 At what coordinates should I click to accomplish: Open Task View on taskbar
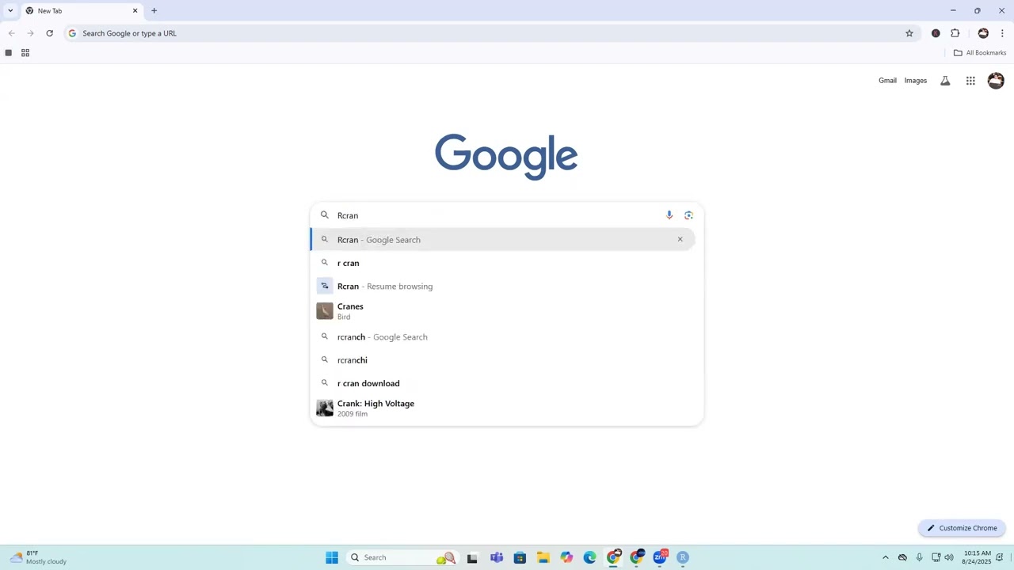click(472, 557)
